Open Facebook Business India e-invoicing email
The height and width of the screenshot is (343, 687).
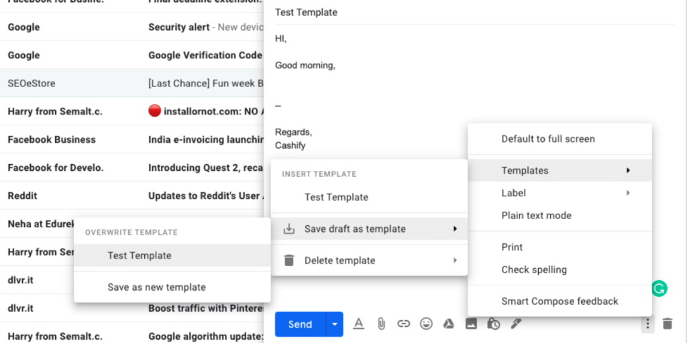coord(132,139)
